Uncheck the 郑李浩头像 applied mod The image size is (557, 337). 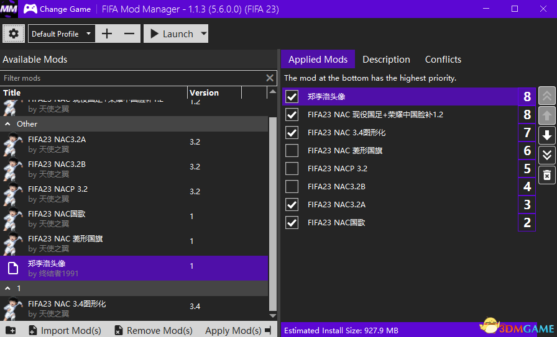pos(292,97)
